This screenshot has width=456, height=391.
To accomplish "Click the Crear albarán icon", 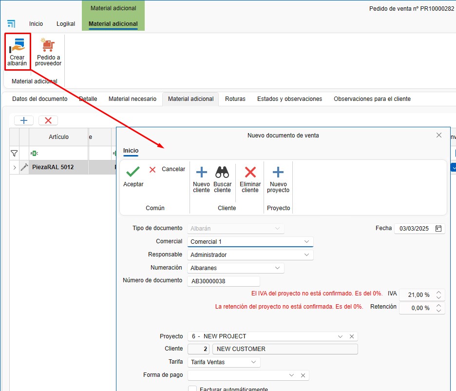I will pos(17,45).
